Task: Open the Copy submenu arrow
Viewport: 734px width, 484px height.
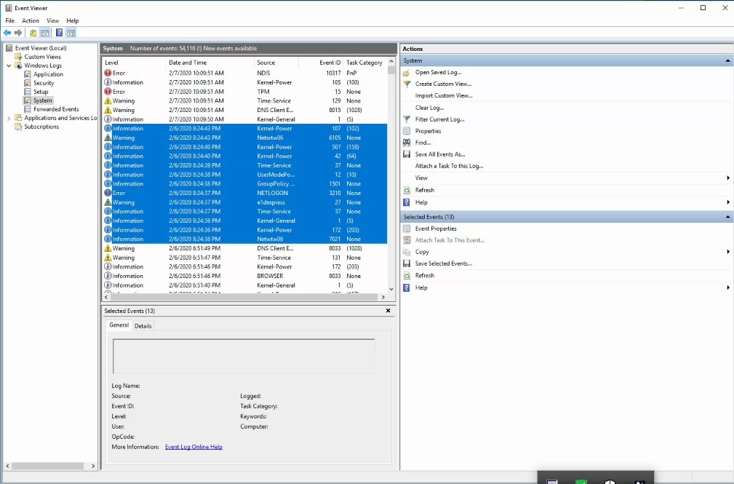Action: tap(728, 252)
